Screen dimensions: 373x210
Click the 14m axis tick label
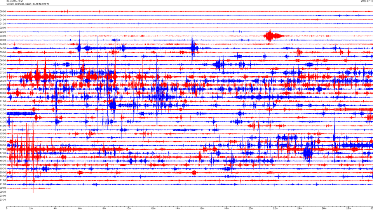coord(178,208)
